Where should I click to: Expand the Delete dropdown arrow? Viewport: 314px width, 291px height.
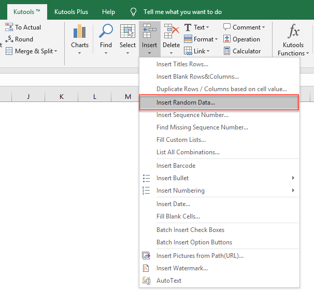click(171, 53)
